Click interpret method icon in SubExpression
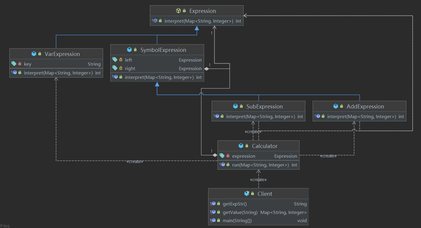The image size is (421, 228). pos(216,116)
